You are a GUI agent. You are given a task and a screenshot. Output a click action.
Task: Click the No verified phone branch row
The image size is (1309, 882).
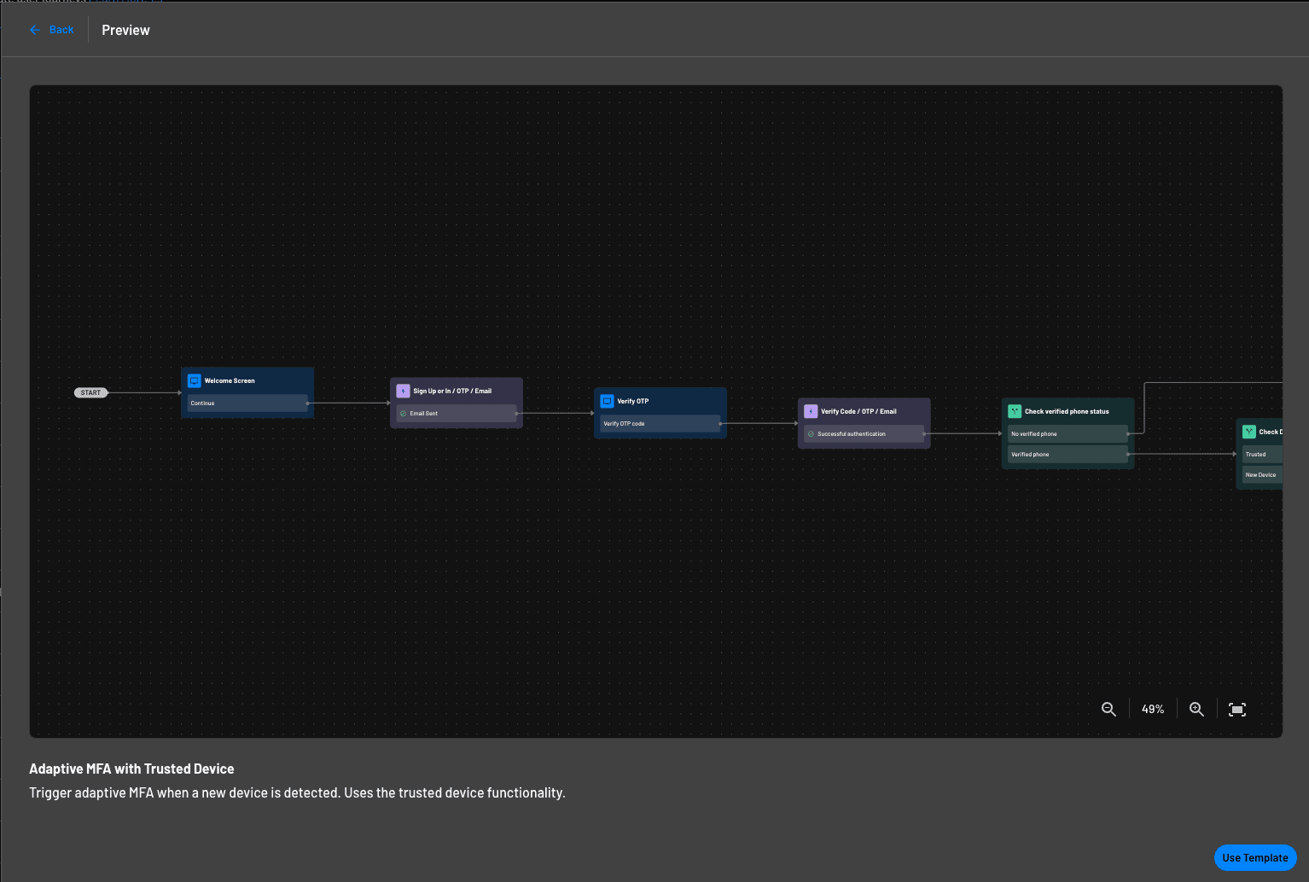point(1067,433)
